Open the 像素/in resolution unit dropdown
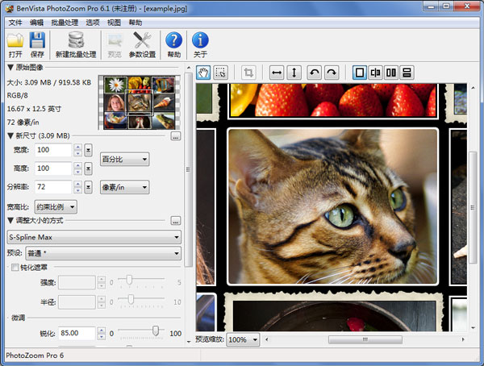Screen dimensions: 484x366 125,187
